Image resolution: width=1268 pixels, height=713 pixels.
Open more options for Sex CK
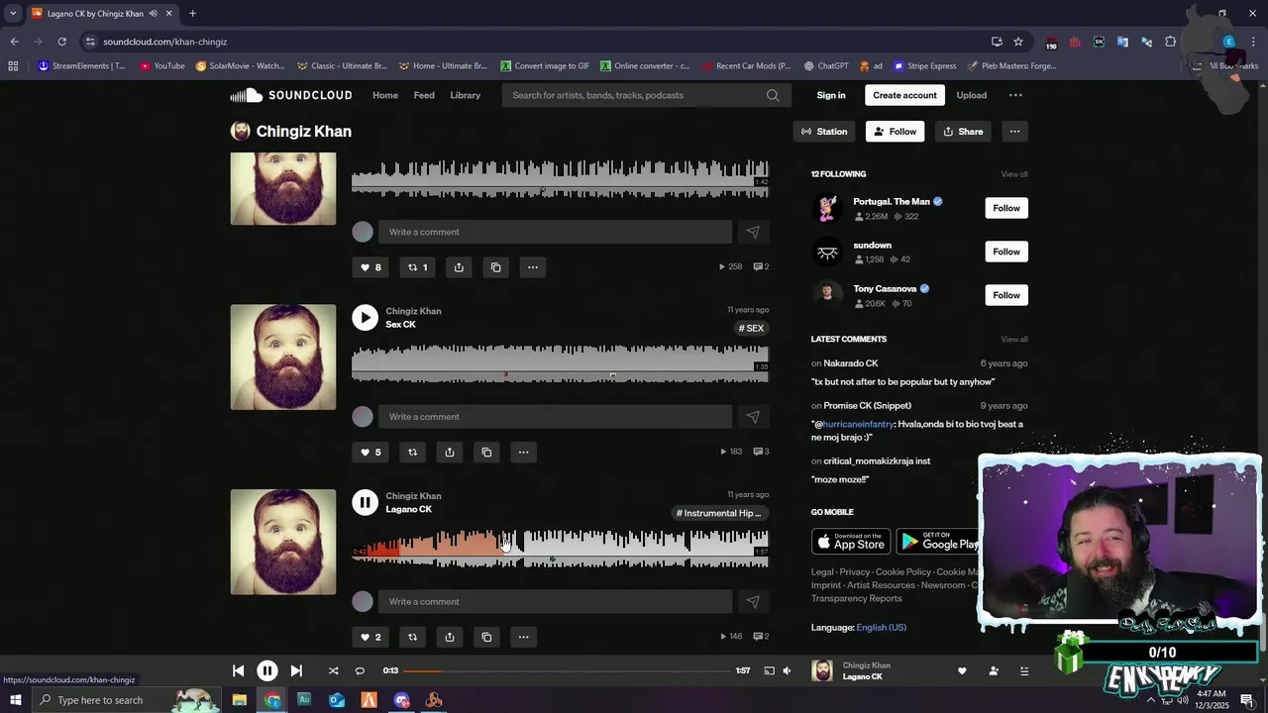pos(523,453)
